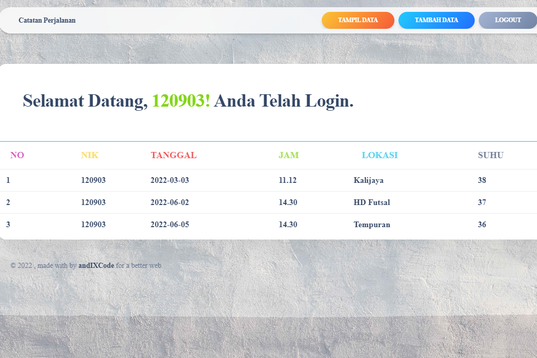This screenshot has height=358, width=537.
Task: Open the andIXCode footer link
Action: tap(96, 266)
